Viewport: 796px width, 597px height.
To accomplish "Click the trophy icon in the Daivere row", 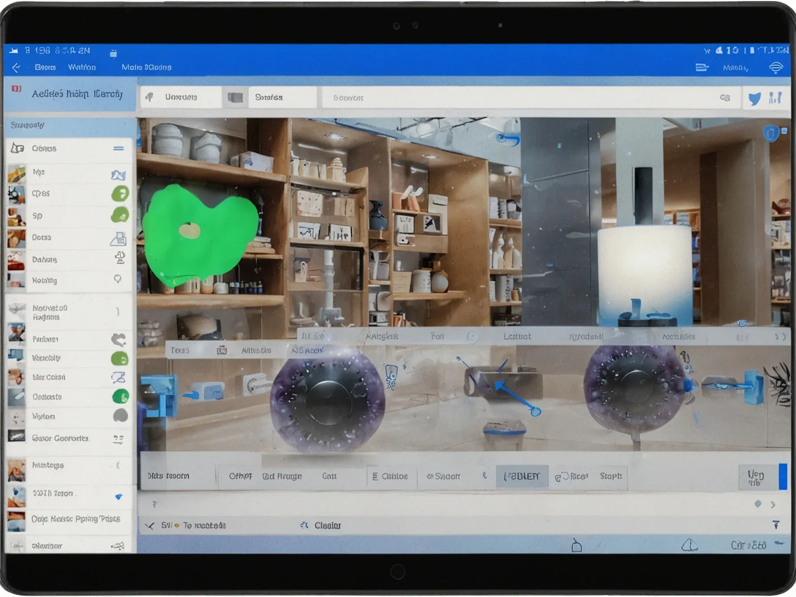I will [x=119, y=258].
